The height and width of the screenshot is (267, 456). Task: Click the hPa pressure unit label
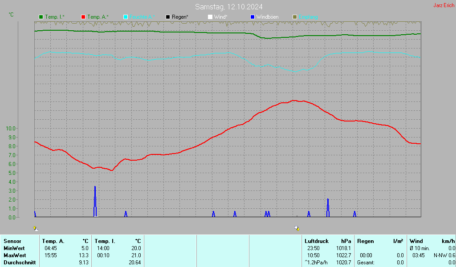(346, 241)
